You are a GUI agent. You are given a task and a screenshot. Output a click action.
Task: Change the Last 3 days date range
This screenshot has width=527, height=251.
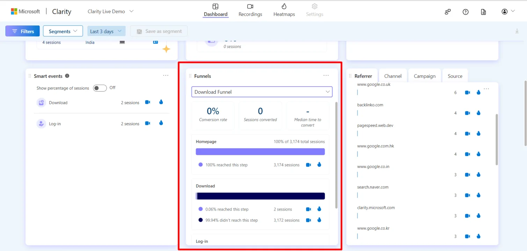tap(106, 31)
